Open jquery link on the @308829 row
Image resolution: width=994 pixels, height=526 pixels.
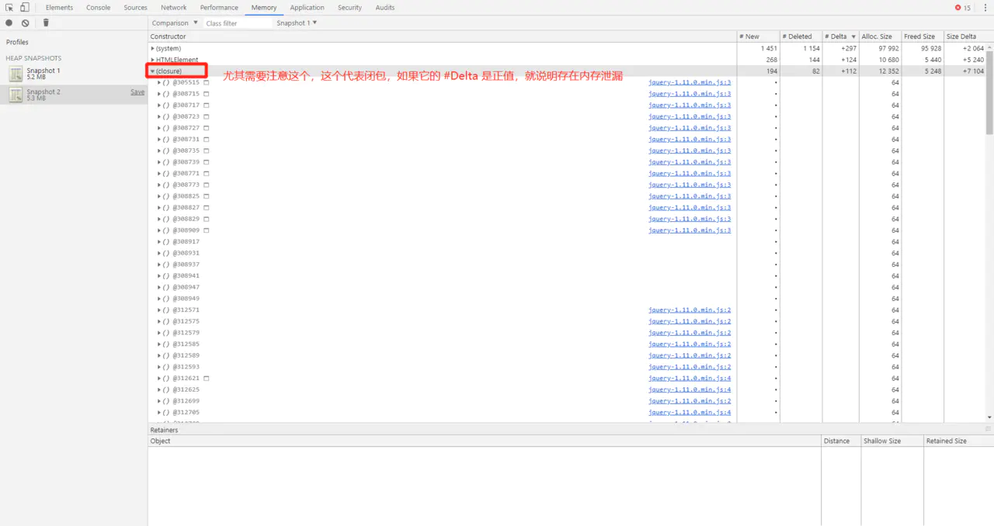(x=690, y=219)
